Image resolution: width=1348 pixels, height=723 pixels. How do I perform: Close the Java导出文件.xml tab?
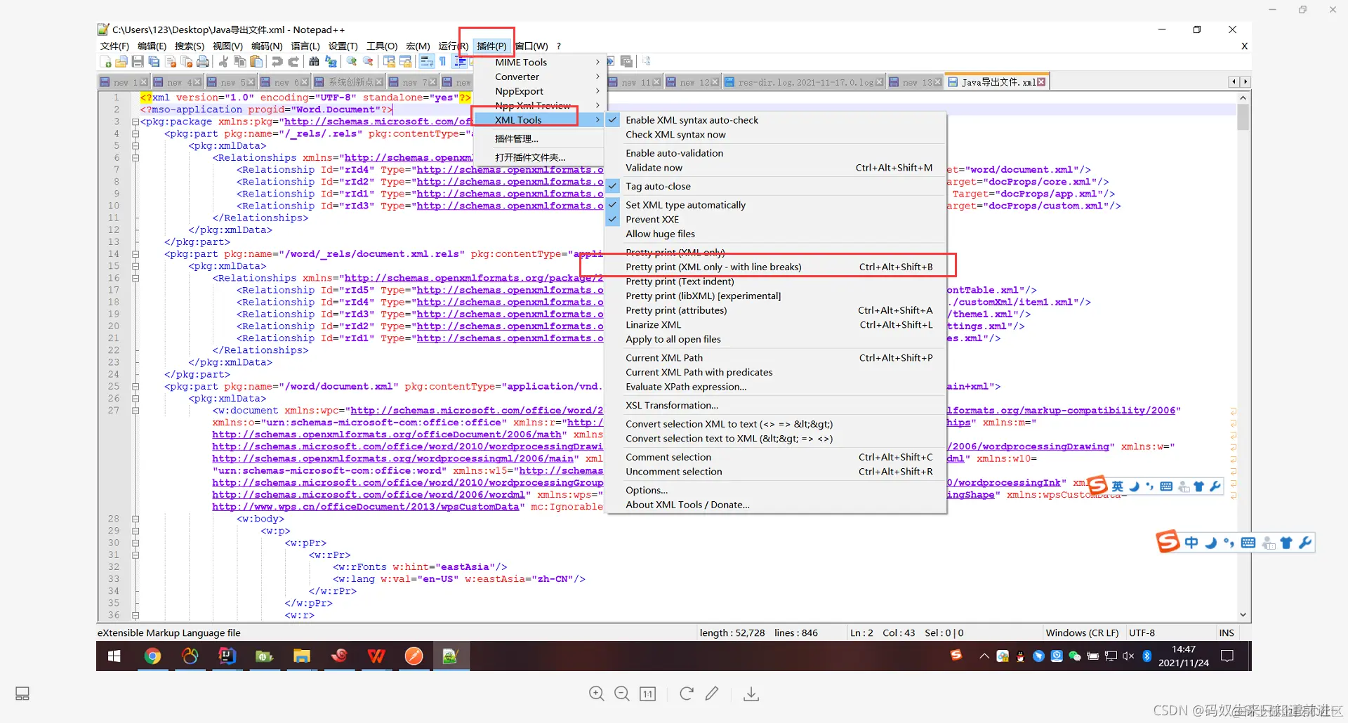[1041, 82]
